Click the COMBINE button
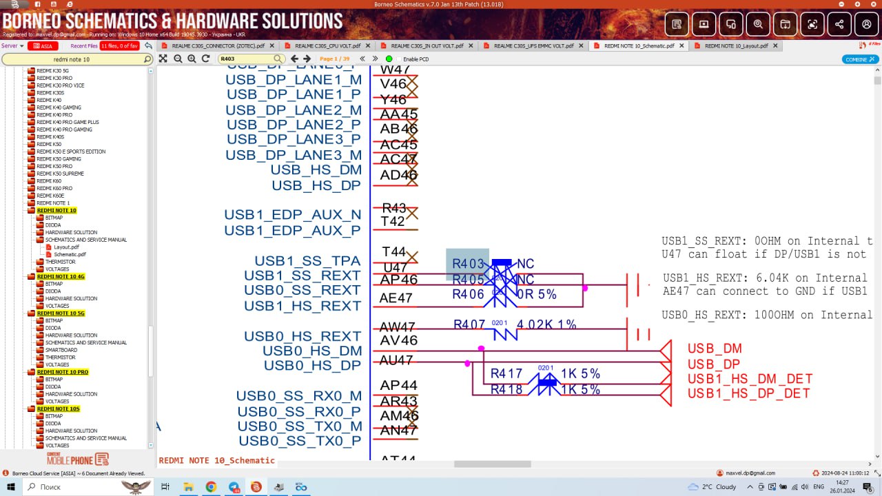882x496 pixels. [860, 59]
